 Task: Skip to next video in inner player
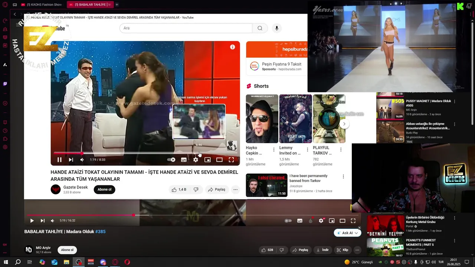tap(71, 160)
